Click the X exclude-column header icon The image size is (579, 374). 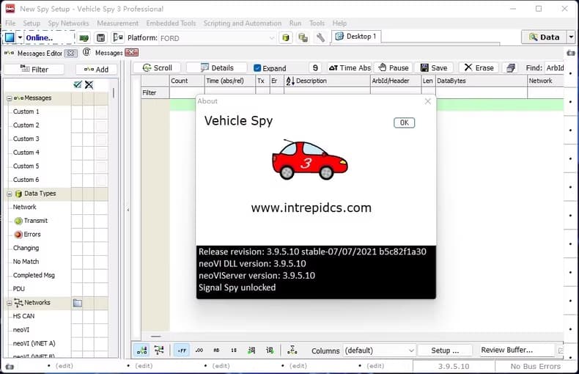[89, 85]
